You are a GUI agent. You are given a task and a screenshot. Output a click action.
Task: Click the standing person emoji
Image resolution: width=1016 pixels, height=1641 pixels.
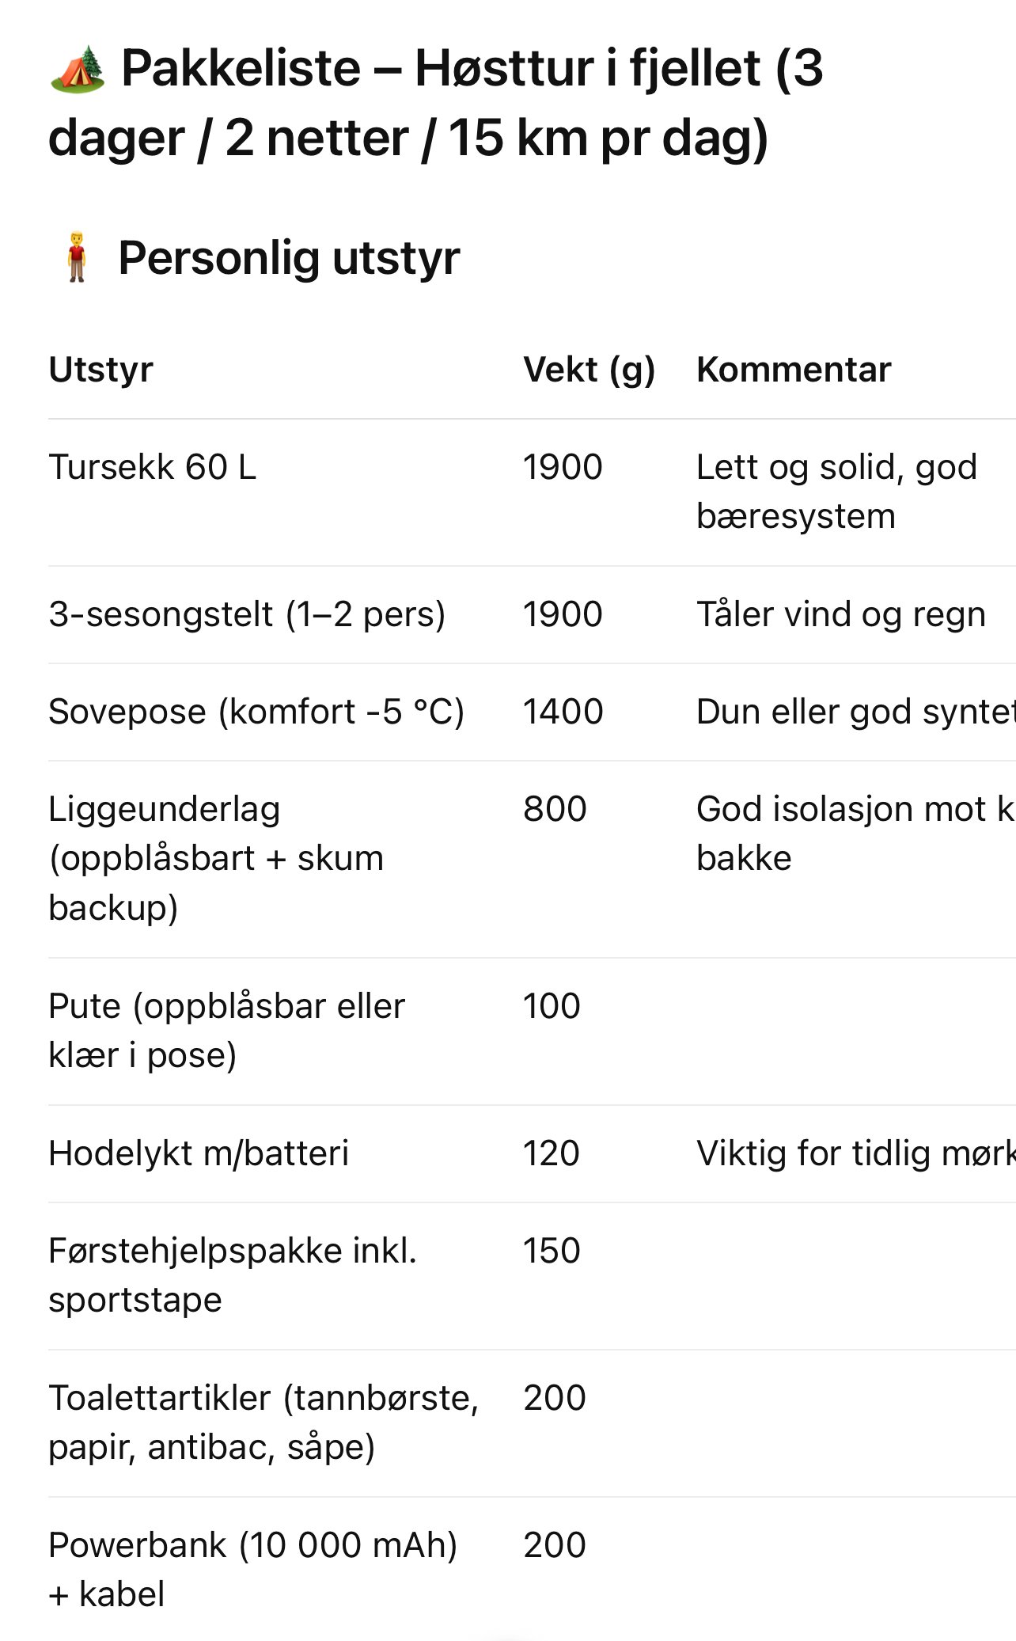pyautogui.click(x=77, y=257)
